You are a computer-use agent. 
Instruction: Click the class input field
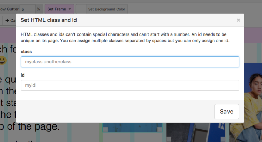(130, 62)
